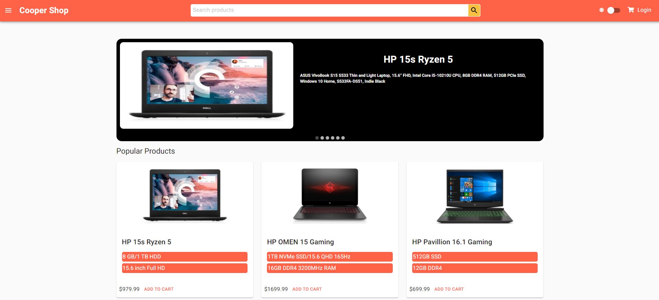Focus the Search products field
659x300 pixels.
(329, 10)
